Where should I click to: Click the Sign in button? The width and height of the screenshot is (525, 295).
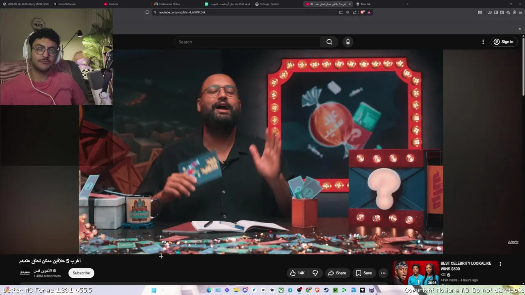coord(504,42)
